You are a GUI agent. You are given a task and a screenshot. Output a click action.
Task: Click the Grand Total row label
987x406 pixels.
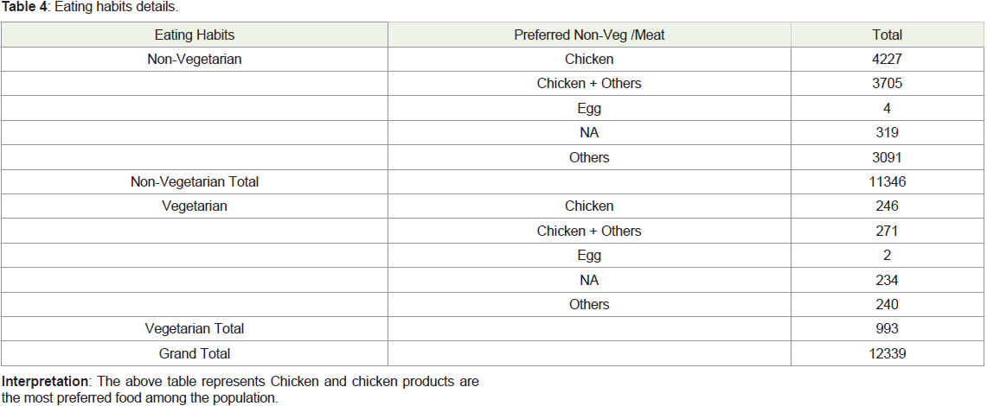(x=195, y=353)
